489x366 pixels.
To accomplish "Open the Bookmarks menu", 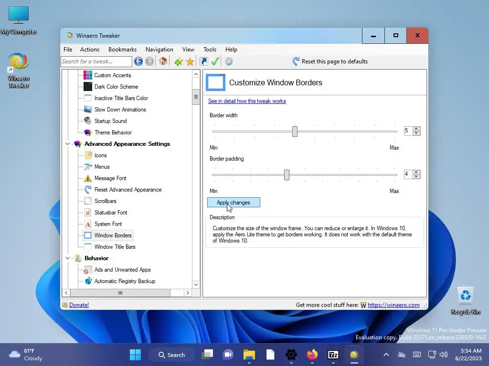I will click(122, 50).
